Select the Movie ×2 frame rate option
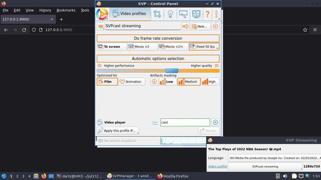 (143, 47)
